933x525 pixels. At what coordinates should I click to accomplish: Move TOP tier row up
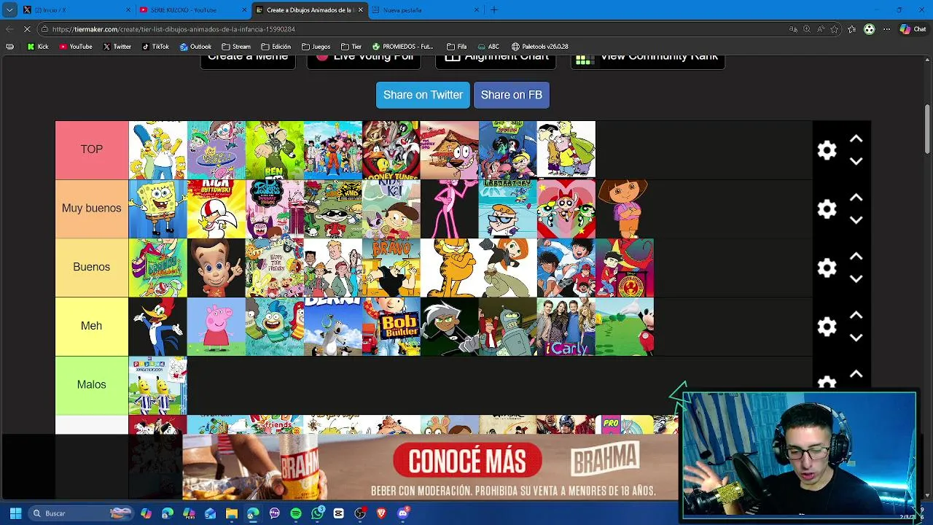coord(856,139)
